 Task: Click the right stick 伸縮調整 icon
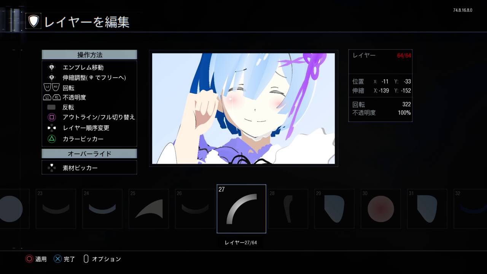(x=52, y=77)
